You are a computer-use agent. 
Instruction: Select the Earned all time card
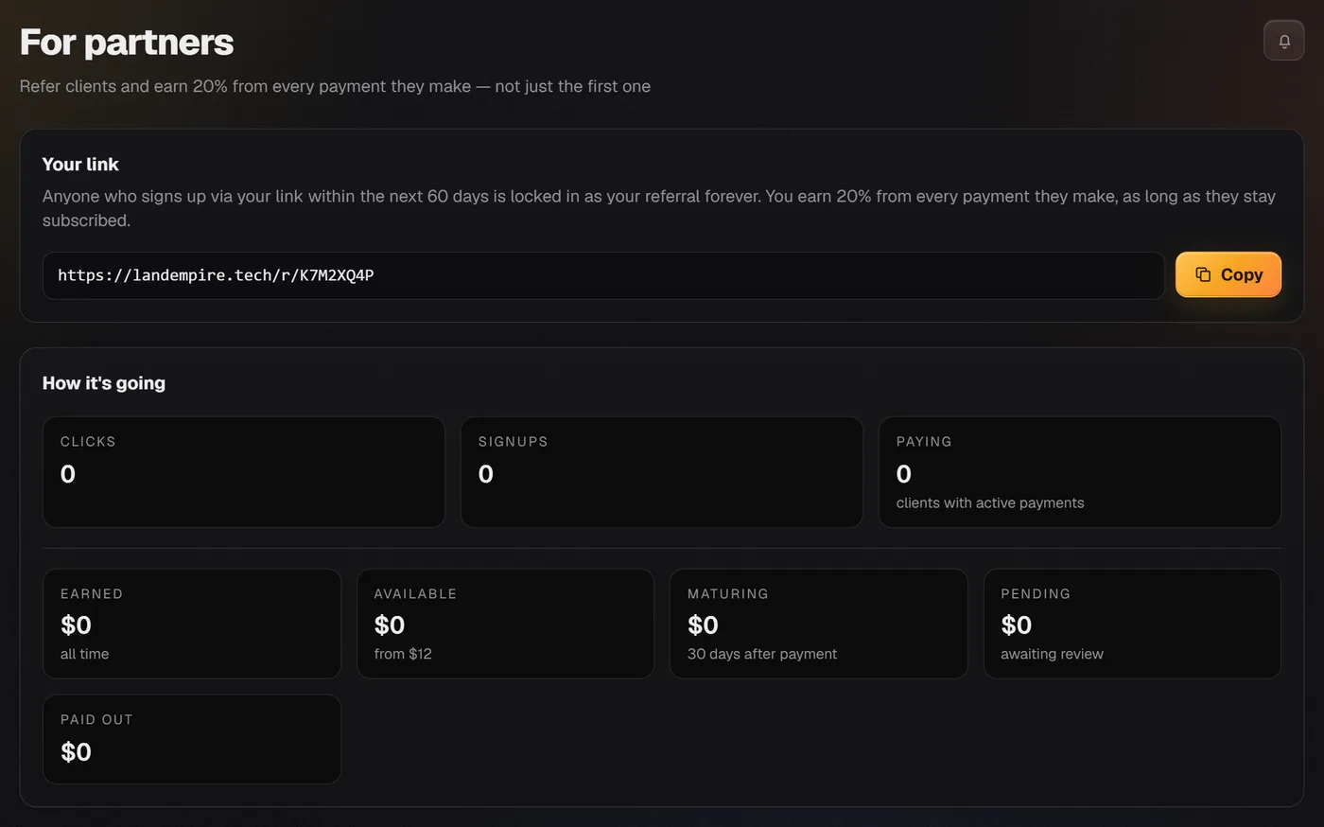click(x=192, y=624)
